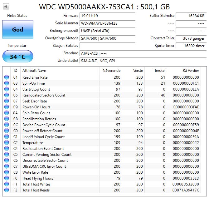Click the 34 °C temperature button
This screenshot has width=209, height=198.
pyautogui.click(x=18, y=57)
